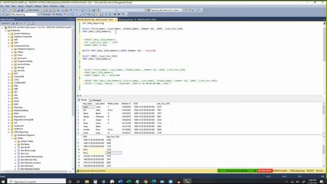This screenshot has height=184, width=327.
Task: Open the Debug menu
Action: (37, 6)
